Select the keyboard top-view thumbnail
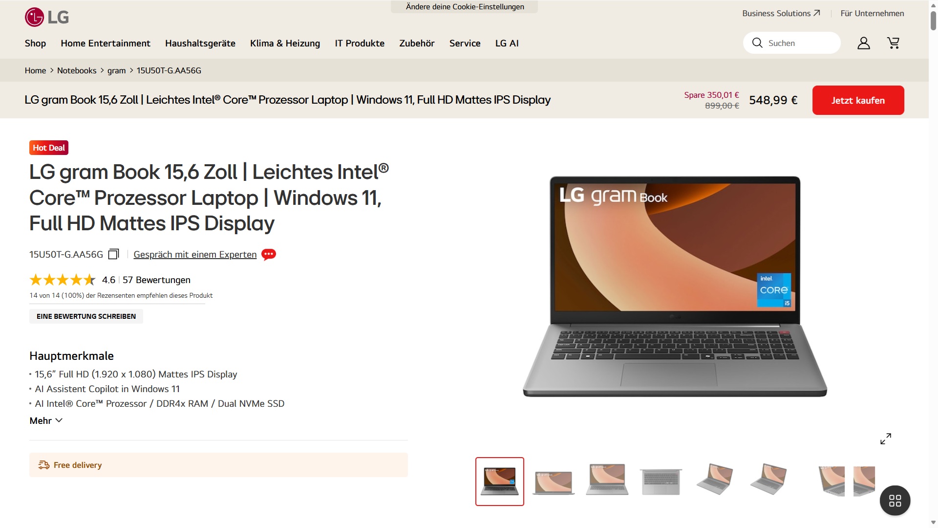938x528 pixels. (661, 482)
